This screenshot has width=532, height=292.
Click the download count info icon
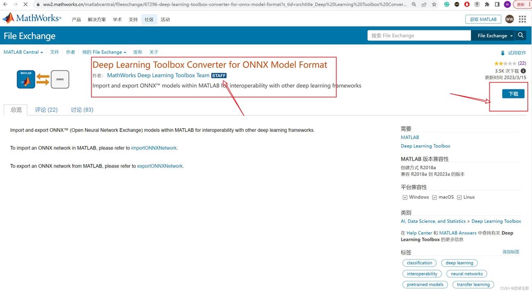coord(523,71)
